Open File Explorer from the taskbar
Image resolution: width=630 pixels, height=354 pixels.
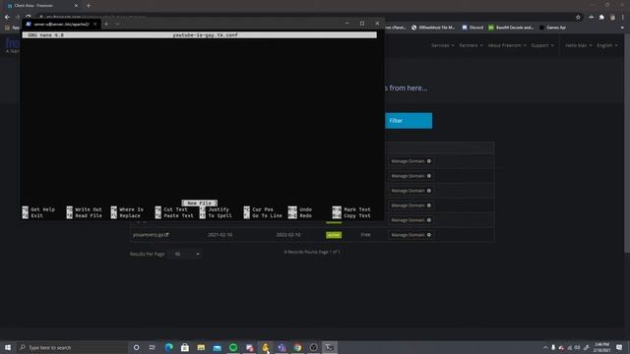point(201,347)
